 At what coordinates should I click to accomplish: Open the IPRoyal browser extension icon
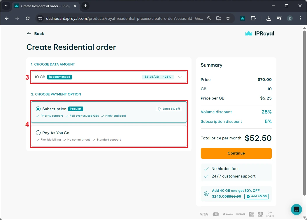coord(243,18)
